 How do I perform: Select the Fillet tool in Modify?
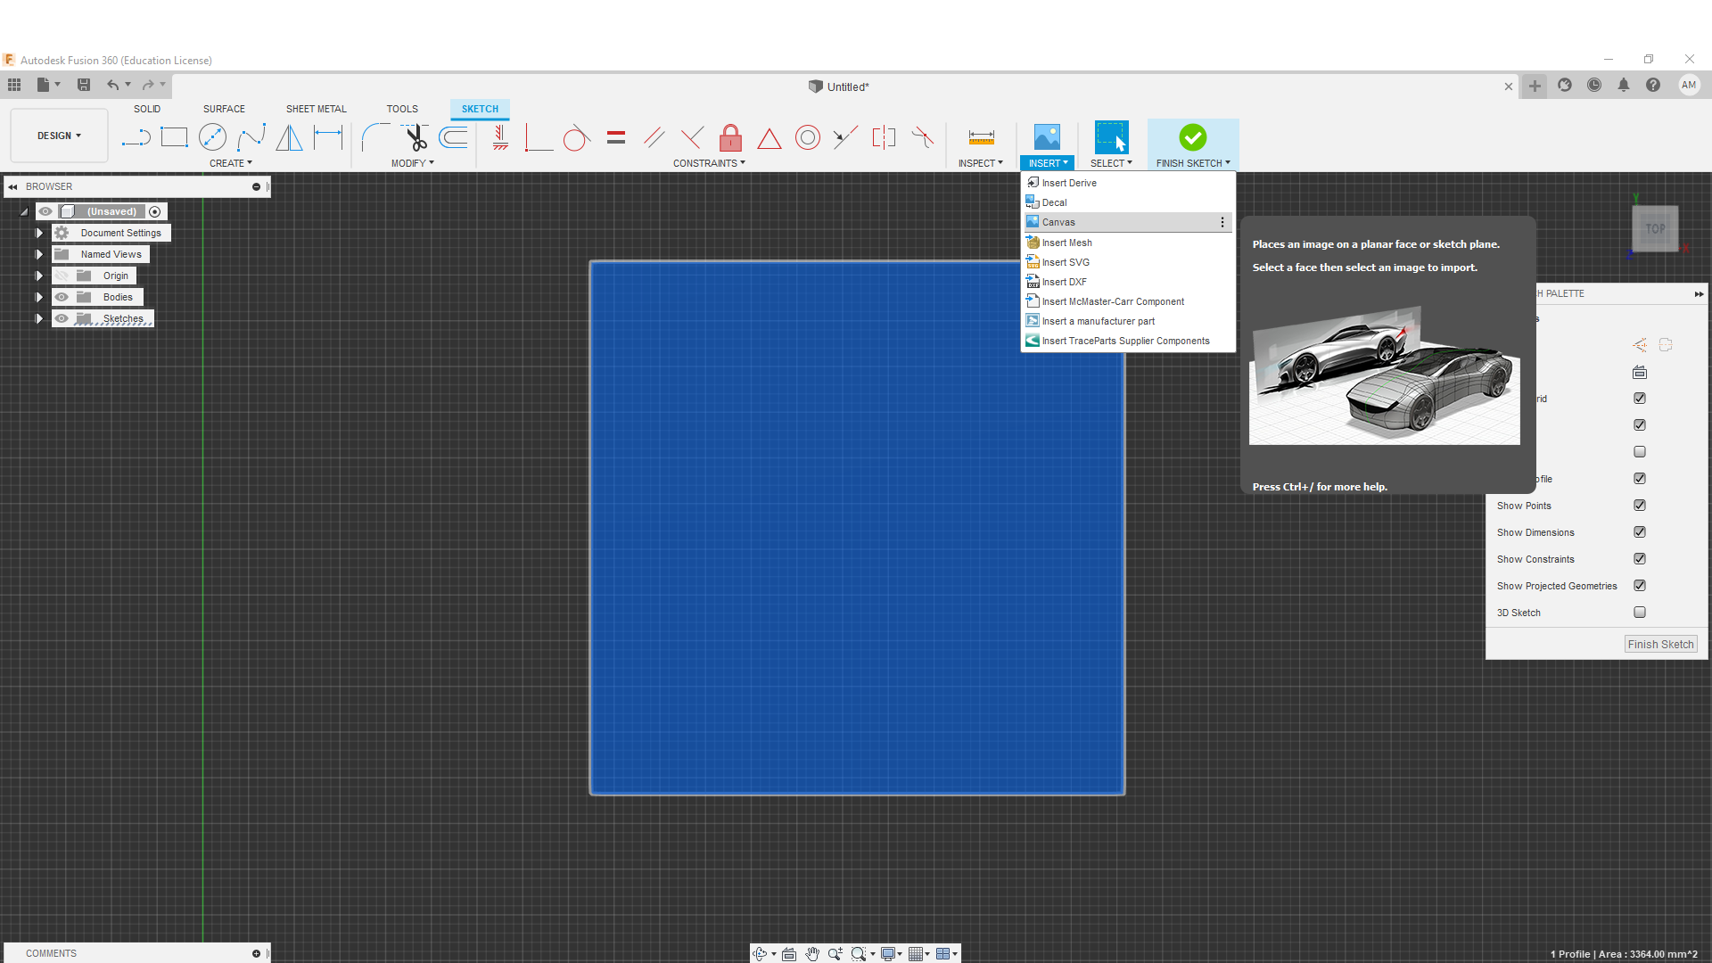point(374,137)
